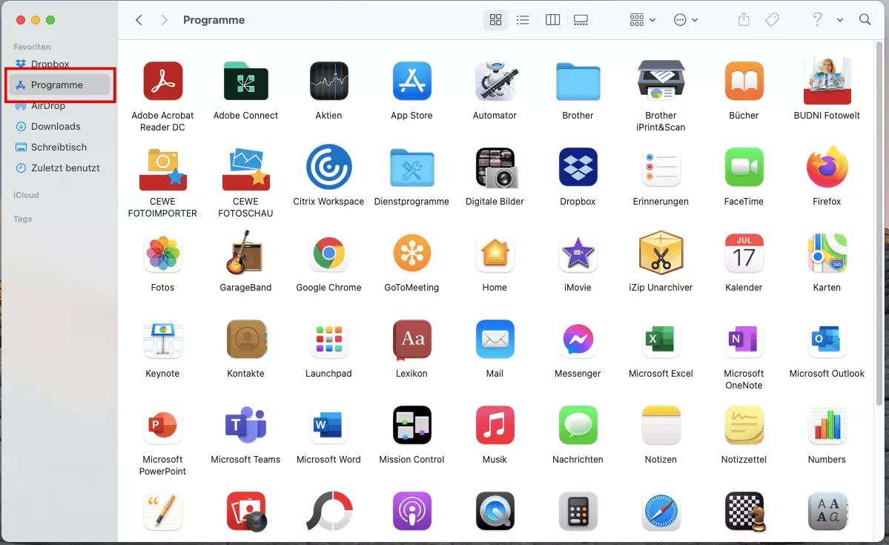Screen dimensions: 889x545
Task: Launch Citrix Workspace
Action: pyautogui.click(x=329, y=167)
